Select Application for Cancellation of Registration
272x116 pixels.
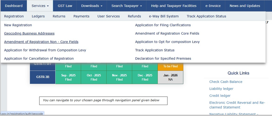pos(39,58)
